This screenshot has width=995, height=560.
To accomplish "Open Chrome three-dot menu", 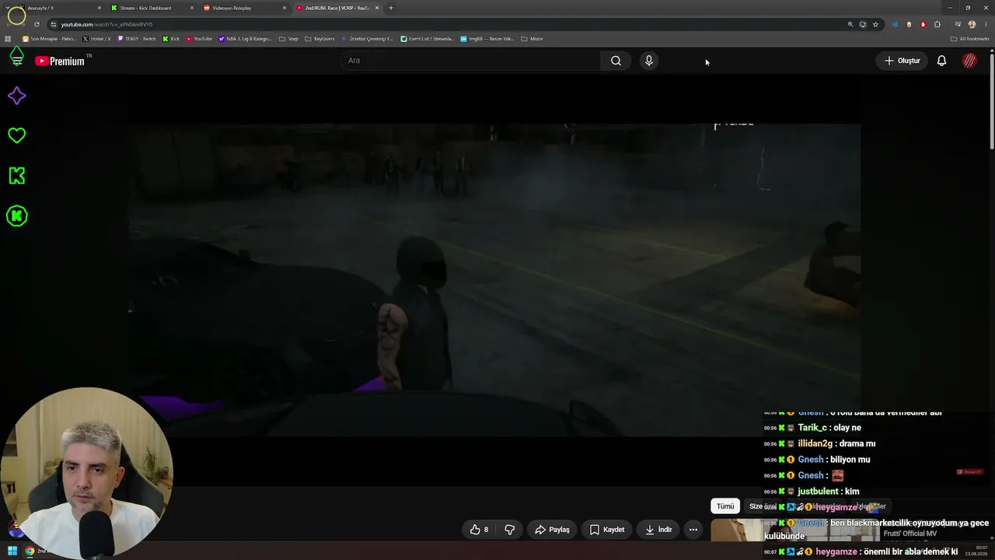I will click(986, 24).
